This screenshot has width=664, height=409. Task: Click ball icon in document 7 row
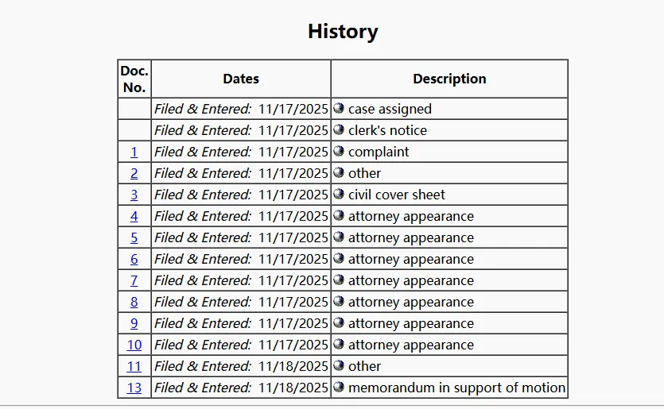point(340,280)
